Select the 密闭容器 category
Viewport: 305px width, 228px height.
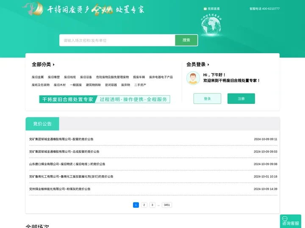(x=111, y=85)
